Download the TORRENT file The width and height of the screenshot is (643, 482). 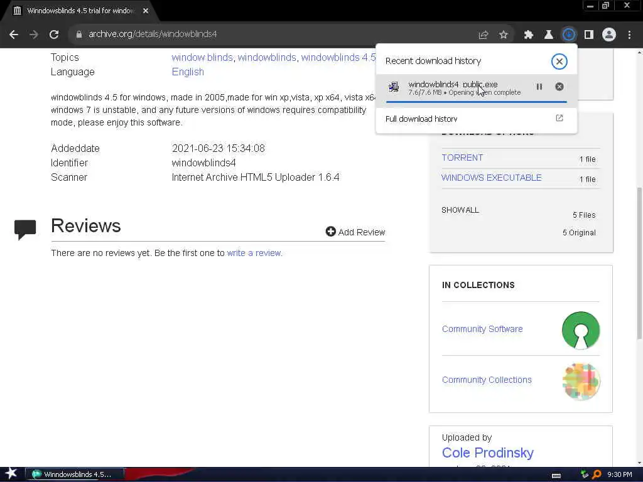462,158
